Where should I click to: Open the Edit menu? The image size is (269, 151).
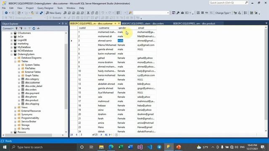coord(11,8)
